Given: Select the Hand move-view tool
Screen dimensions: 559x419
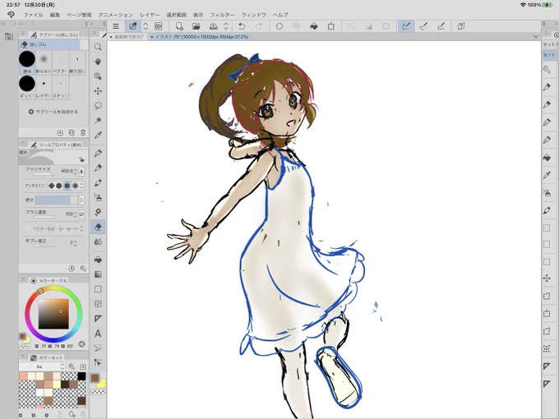Looking at the screenshot, I should click(x=98, y=62).
